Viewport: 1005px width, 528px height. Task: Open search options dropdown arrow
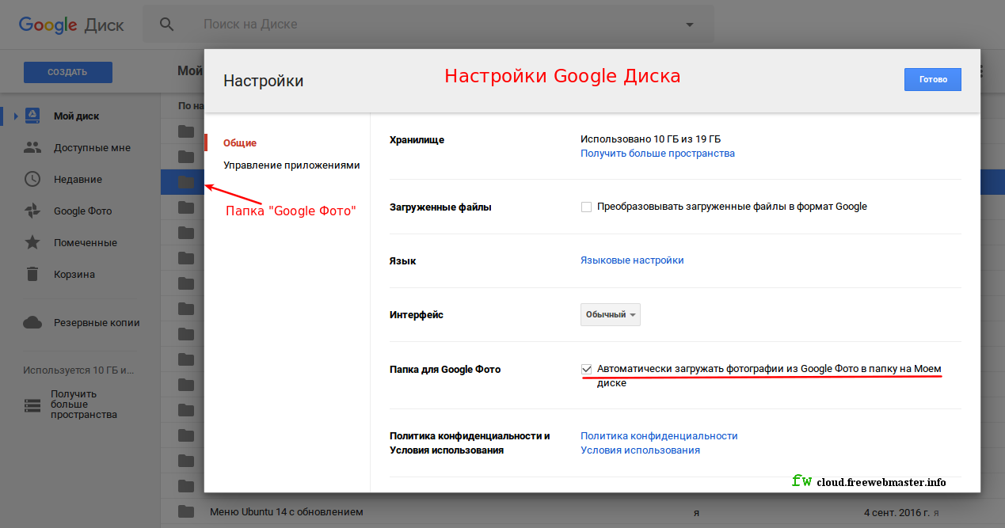pyautogui.click(x=690, y=25)
